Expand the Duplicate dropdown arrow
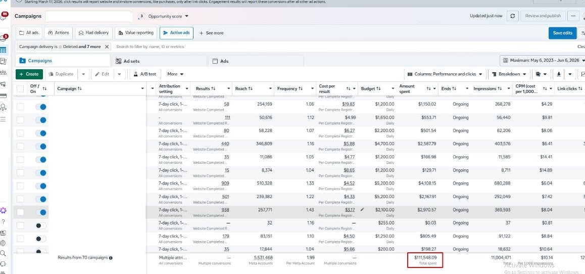 pyautogui.click(x=83, y=74)
